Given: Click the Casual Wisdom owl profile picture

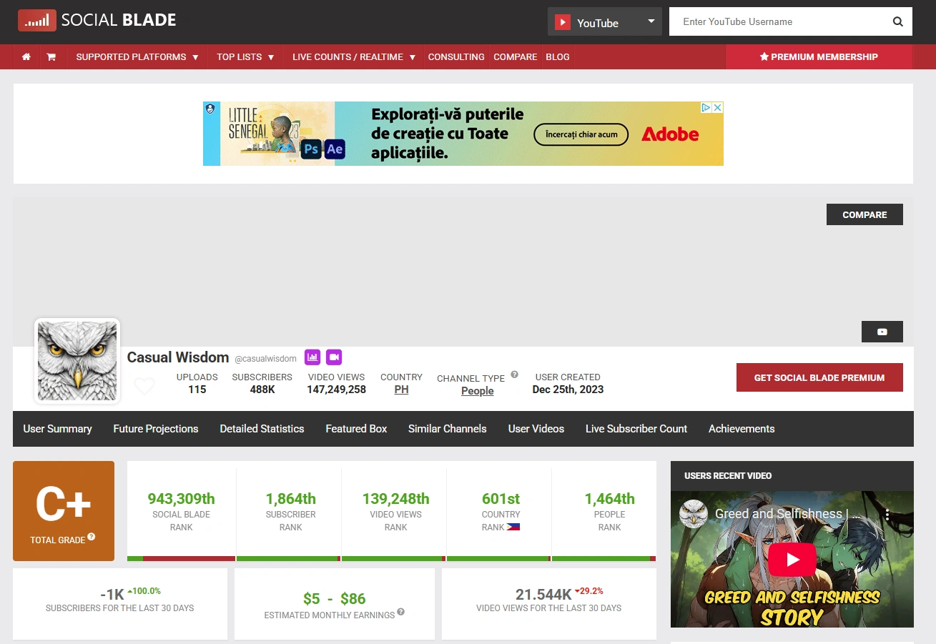Looking at the screenshot, I should coord(77,361).
